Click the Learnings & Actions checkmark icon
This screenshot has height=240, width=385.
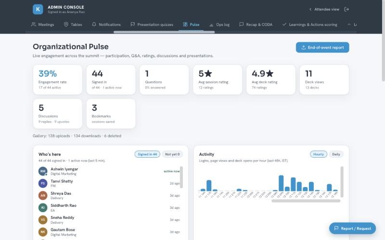click(284, 25)
